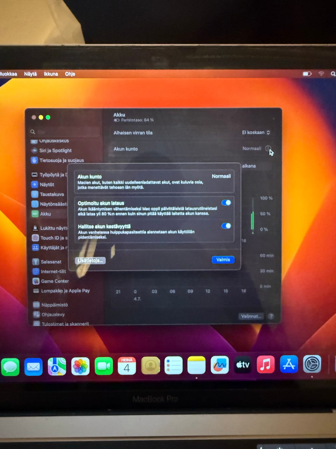Open App Store from the Dock
The width and height of the screenshot is (336, 449).
tap(289, 364)
